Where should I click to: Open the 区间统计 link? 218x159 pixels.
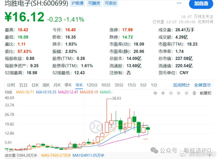click(x=181, y=85)
